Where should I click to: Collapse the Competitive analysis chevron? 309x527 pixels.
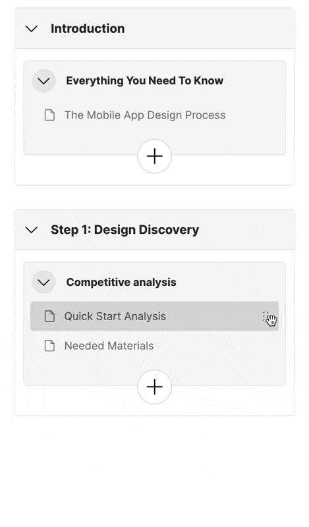click(x=43, y=282)
